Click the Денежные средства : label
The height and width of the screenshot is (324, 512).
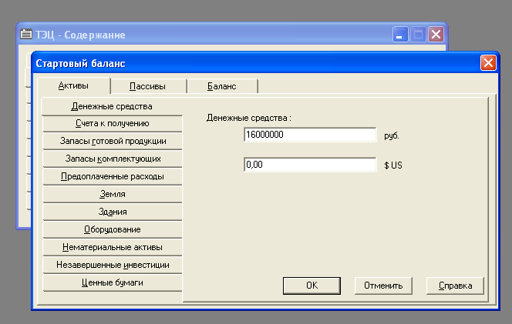pos(249,118)
